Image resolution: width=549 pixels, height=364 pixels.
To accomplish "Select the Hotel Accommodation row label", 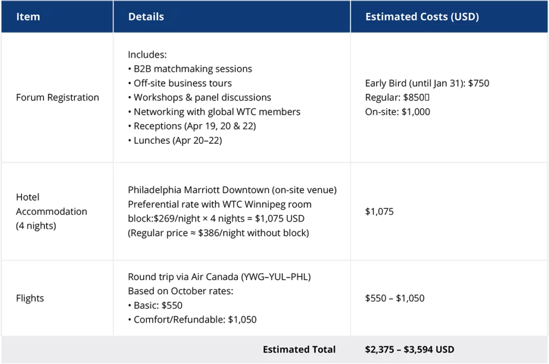I will point(51,212).
